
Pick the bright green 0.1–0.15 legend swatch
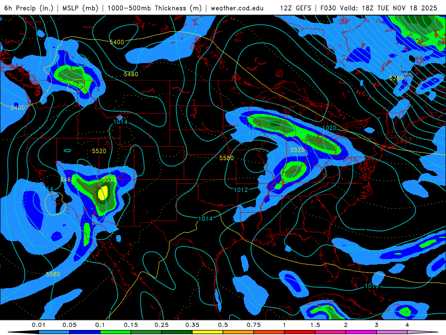pos(115,332)
